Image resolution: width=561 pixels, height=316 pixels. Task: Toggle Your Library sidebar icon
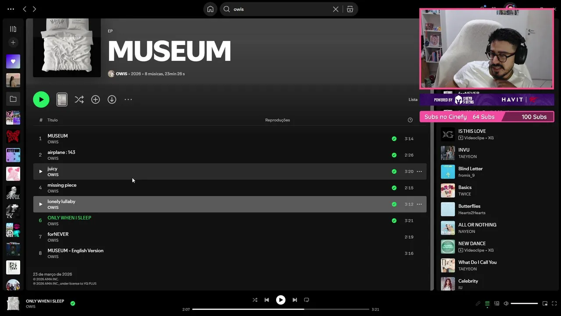point(13,29)
